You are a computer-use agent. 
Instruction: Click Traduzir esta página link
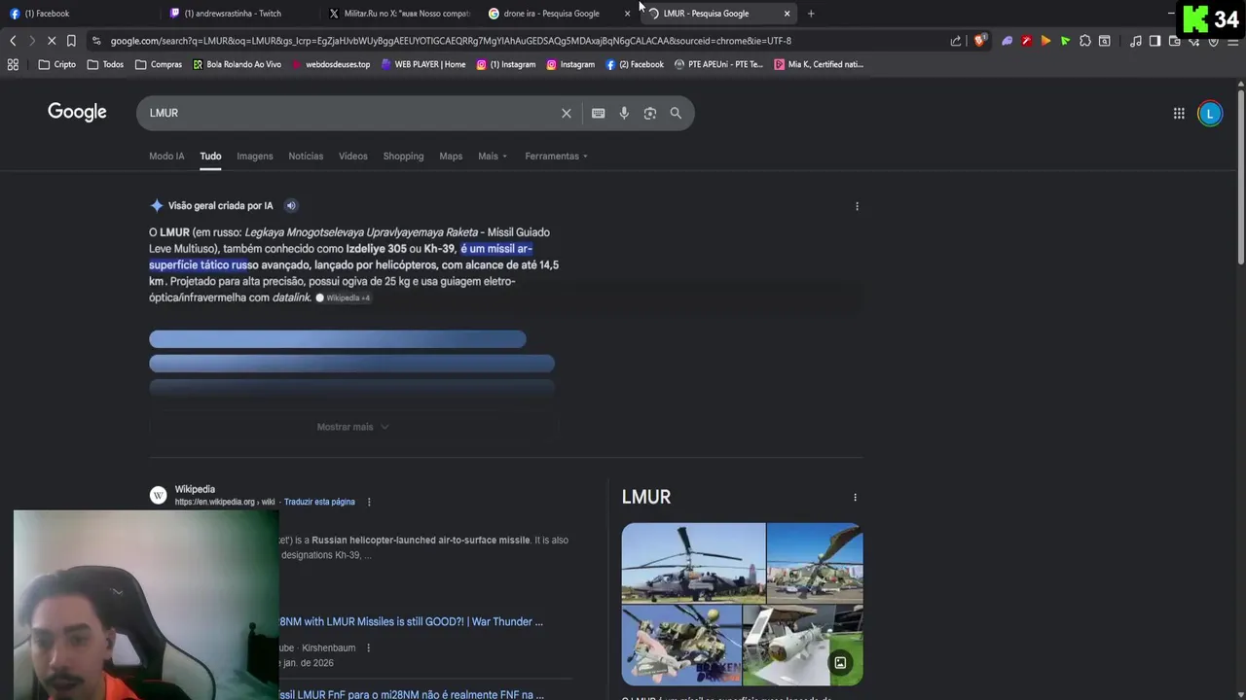tap(319, 502)
